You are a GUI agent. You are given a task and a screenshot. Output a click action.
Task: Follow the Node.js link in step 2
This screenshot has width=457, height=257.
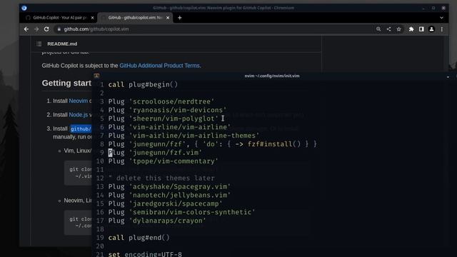(78, 115)
